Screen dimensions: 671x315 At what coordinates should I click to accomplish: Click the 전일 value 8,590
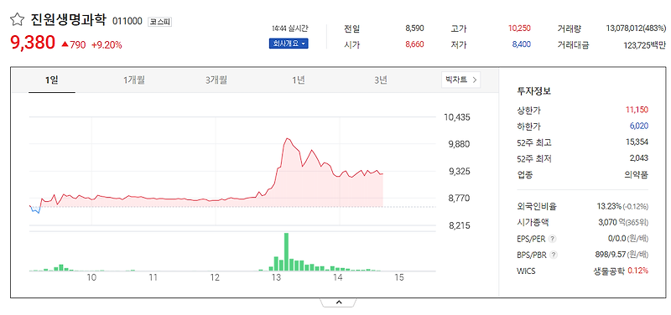pyautogui.click(x=414, y=28)
